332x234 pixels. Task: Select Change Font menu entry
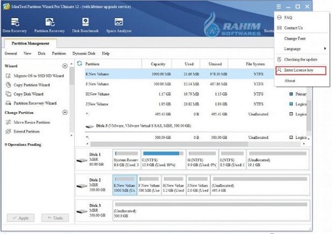click(x=295, y=38)
